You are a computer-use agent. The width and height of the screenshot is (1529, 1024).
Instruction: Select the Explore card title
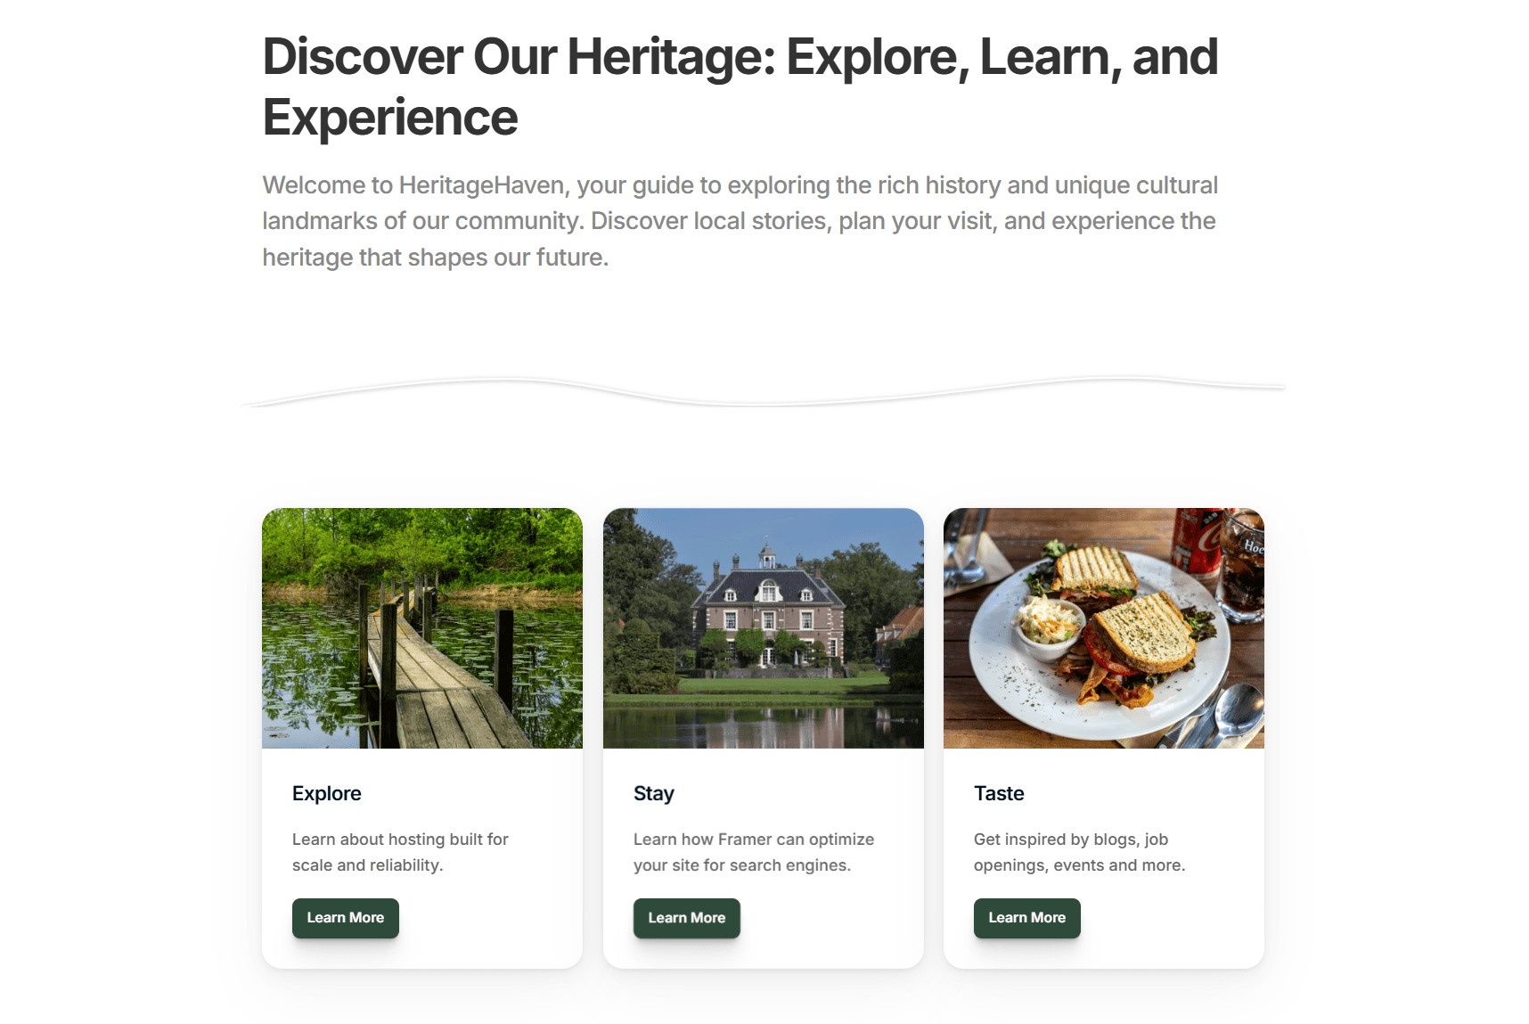327,793
